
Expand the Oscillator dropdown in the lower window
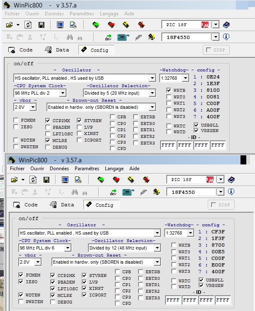pos(157,233)
